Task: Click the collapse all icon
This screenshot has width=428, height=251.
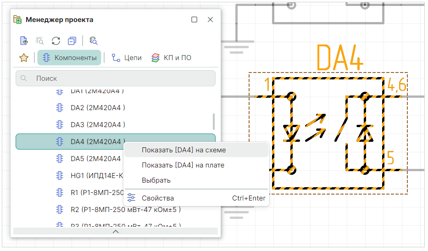Action: point(72,40)
